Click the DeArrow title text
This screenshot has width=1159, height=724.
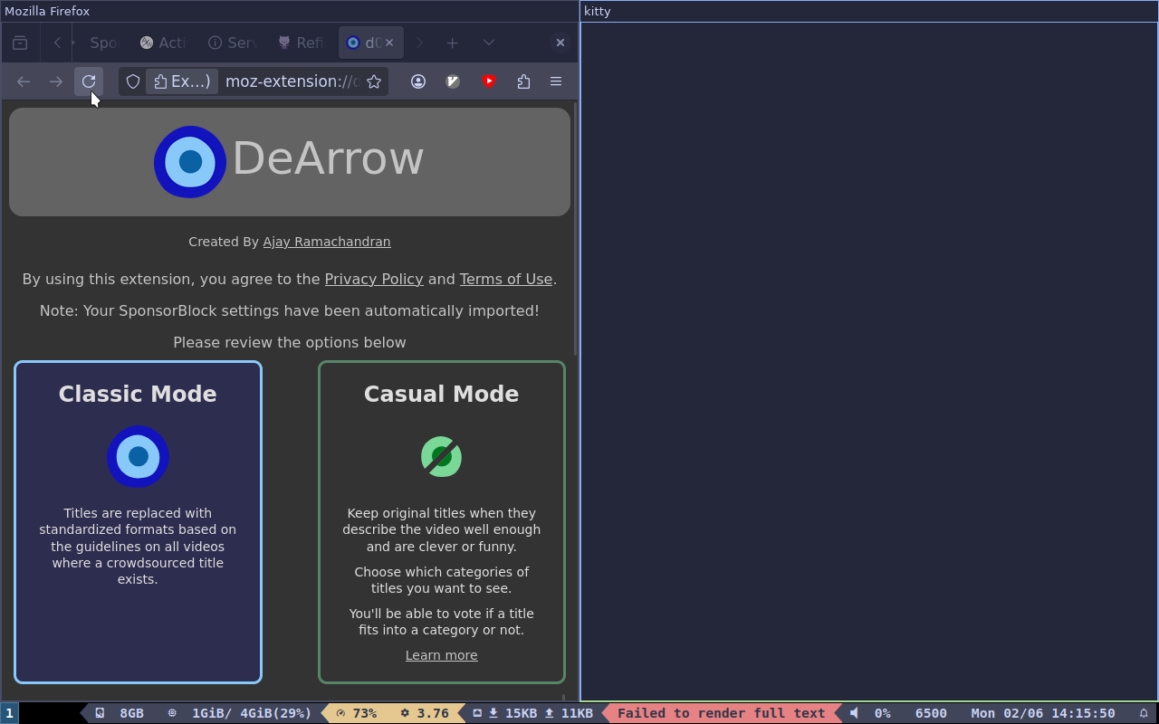tap(328, 159)
